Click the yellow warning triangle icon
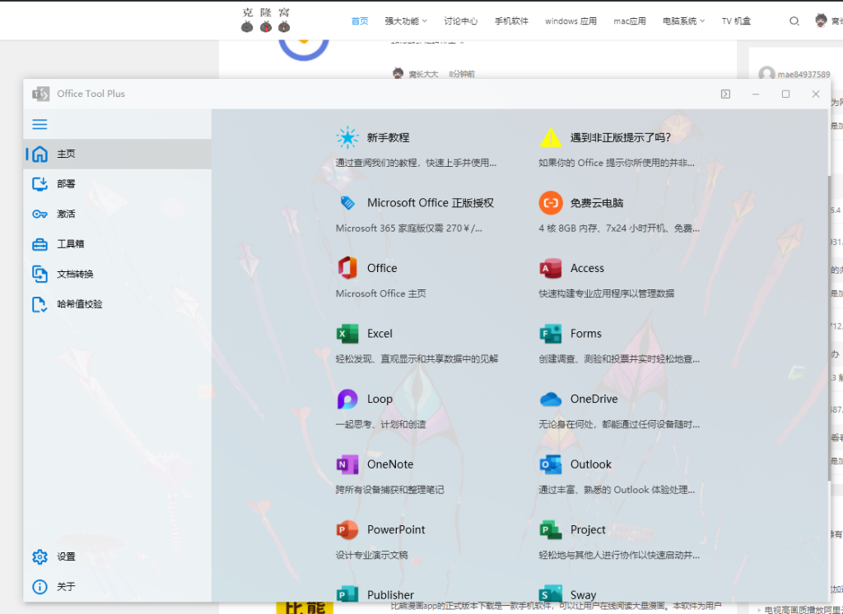This screenshot has height=614, width=843. tap(551, 138)
